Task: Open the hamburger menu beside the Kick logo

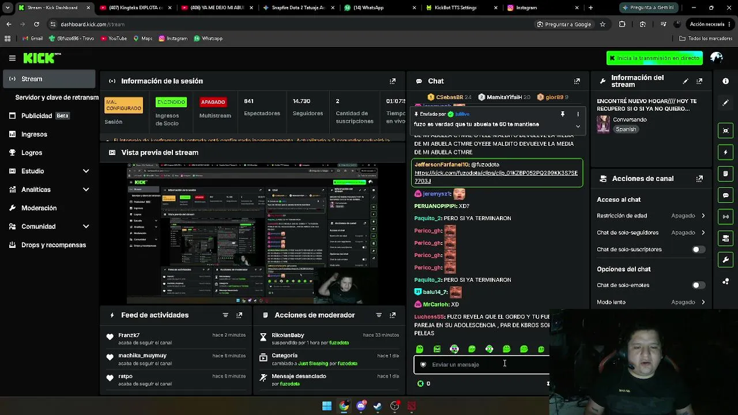Action: tap(12, 58)
